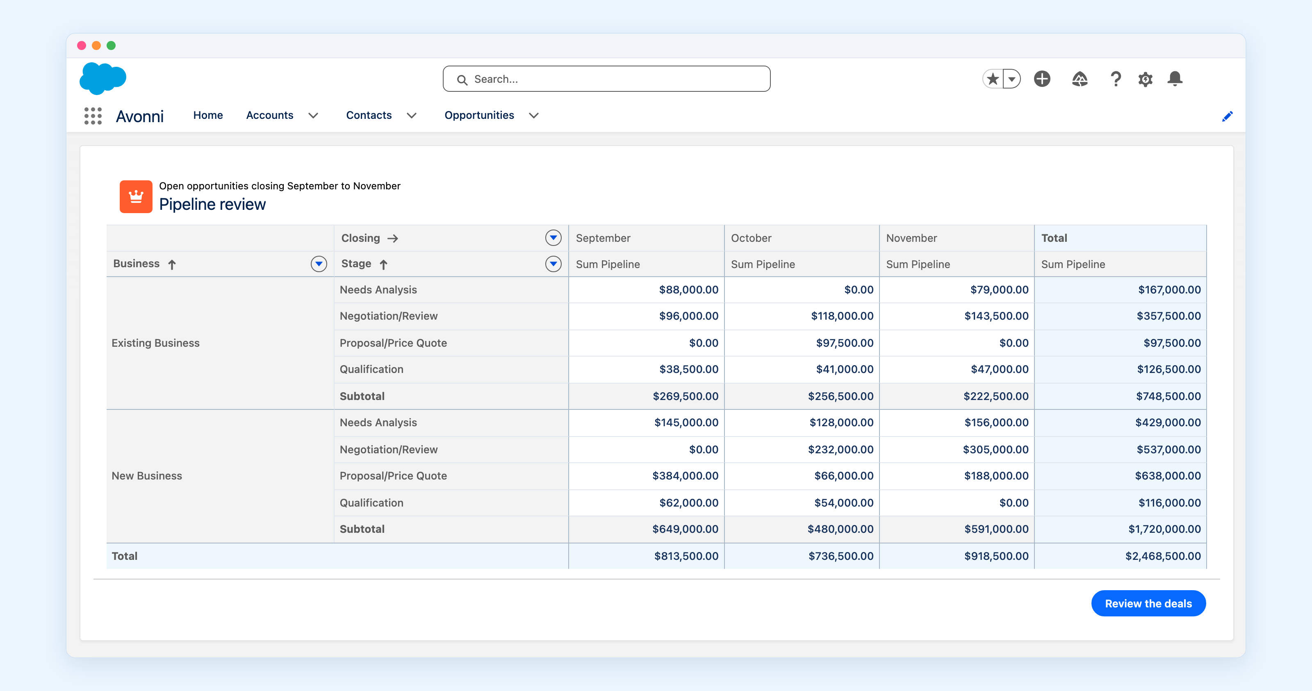Open the Notifications bell
This screenshot has width=1312, height=691.
1175,79
